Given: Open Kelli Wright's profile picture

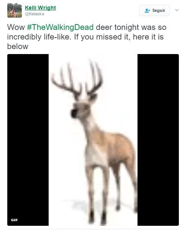Looking at the screenshot, I should (x=15, y=10).
